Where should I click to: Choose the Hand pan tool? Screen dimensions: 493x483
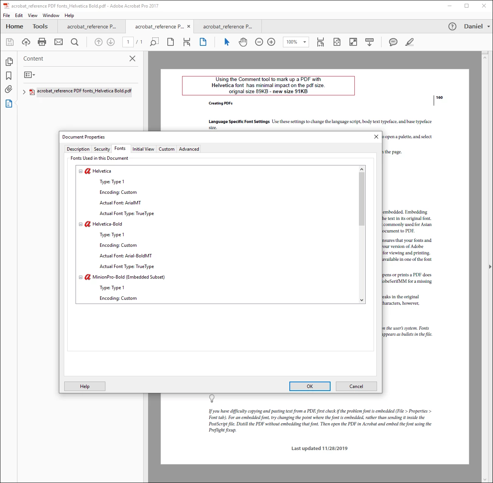click(x=243, y=42)
